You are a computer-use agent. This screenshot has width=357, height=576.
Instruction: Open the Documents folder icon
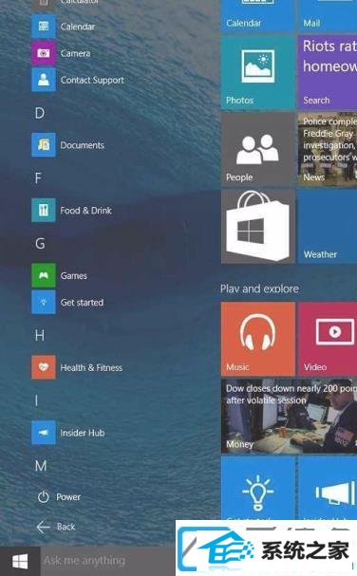[x=44, y=145]
